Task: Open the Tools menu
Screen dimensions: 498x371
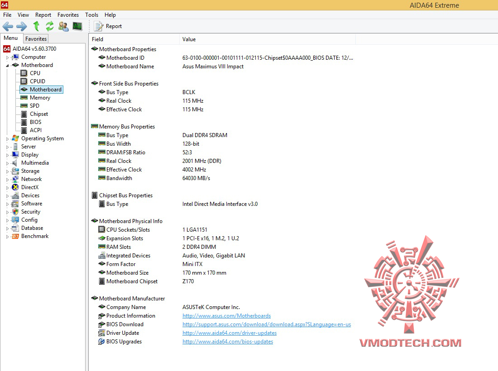Action: (x=91, y=15)
